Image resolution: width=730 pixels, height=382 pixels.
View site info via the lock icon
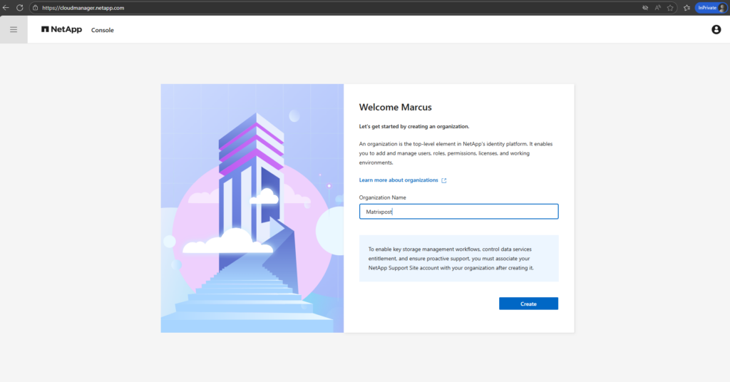coord(34,7)
